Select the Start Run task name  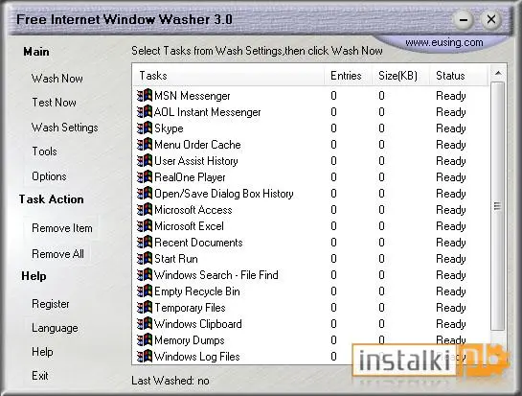(x=176, y=259)
